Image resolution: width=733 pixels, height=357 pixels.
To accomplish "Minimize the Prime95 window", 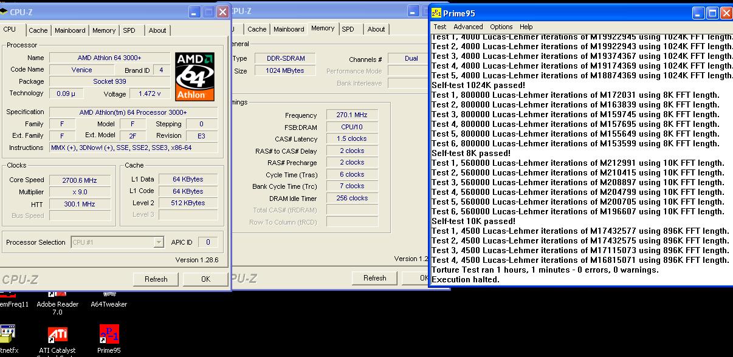I will 699,13.
